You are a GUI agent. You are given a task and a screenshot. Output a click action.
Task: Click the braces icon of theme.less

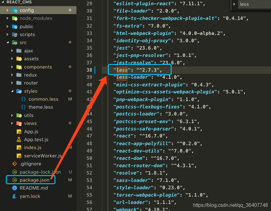point(23,107)
